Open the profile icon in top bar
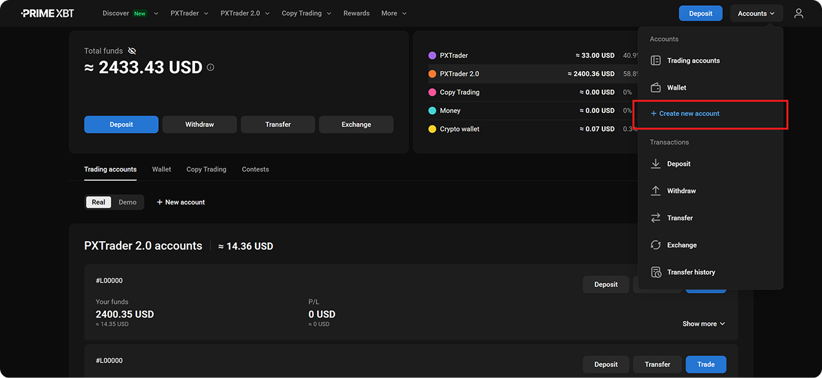Image resolution: width=822 pixels, height=378 pixels. [799, 13]
